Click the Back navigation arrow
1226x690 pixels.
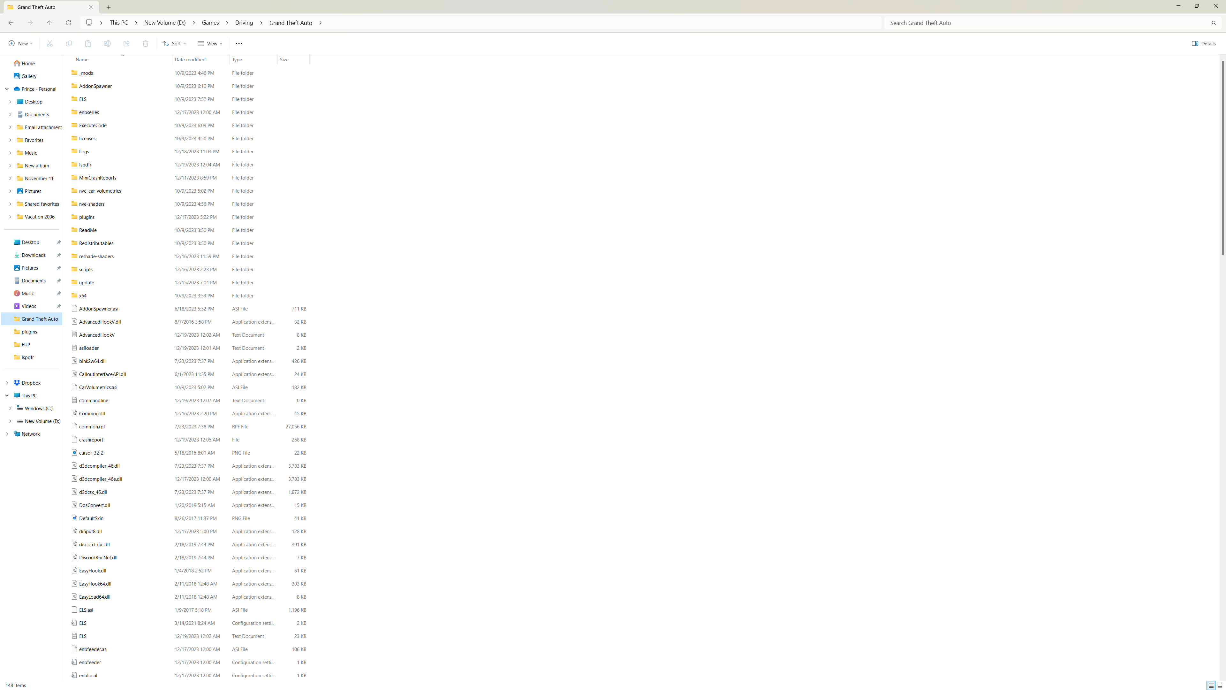click(x=11, y=23)
